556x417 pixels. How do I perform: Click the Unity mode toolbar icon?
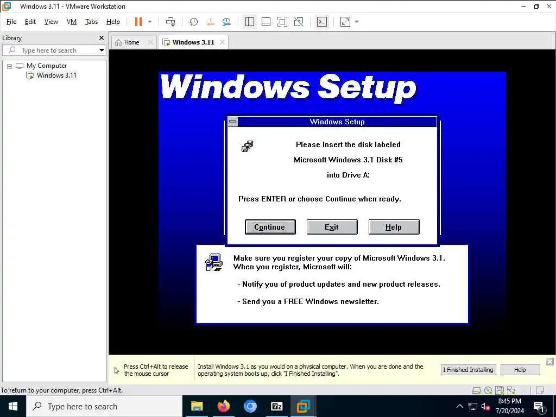pos(299,22)
